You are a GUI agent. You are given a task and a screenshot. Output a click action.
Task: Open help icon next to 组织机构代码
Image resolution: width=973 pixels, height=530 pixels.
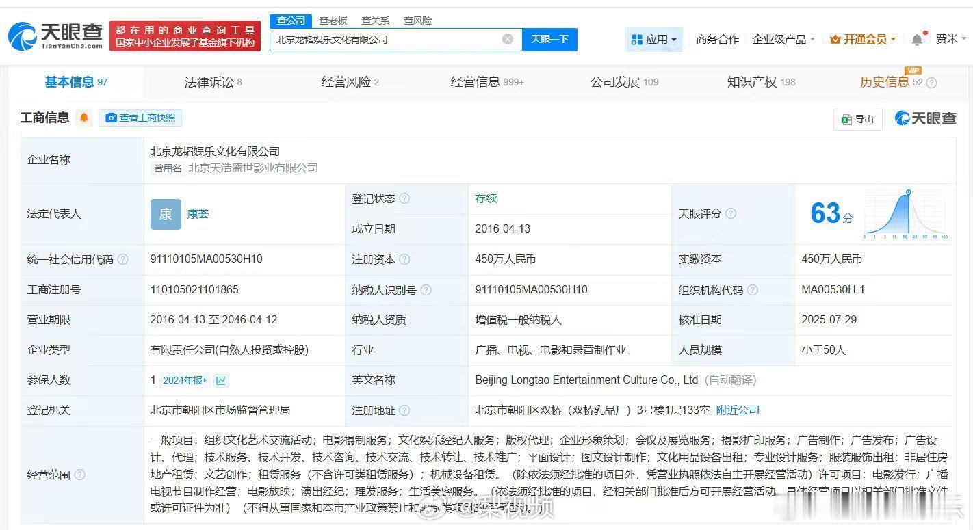[752, 290]
